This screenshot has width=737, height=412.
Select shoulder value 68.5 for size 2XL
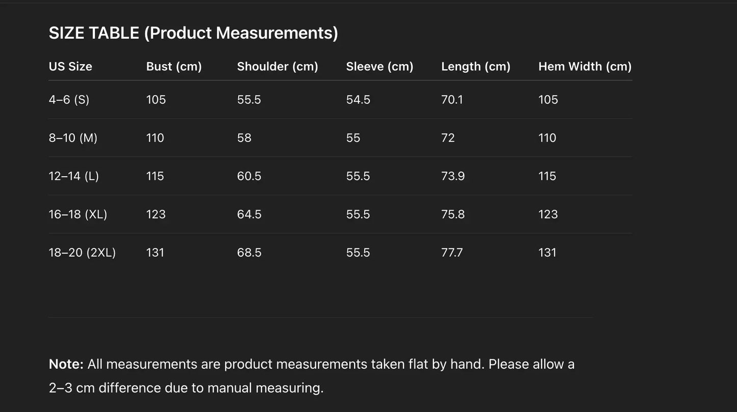249,253
